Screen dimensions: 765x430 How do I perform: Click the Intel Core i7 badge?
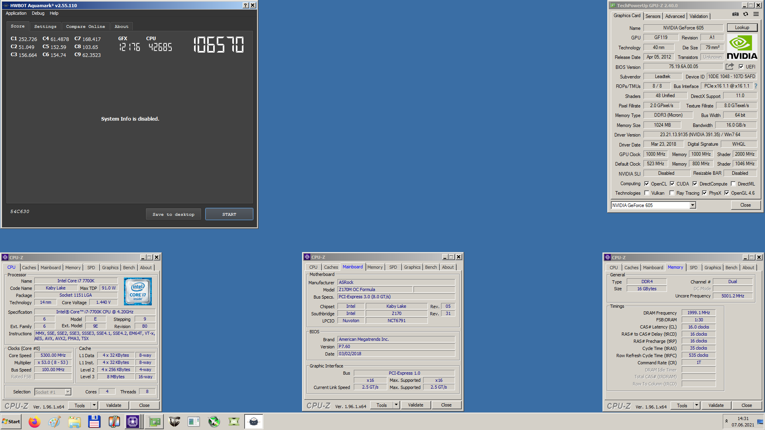[138, 291]
